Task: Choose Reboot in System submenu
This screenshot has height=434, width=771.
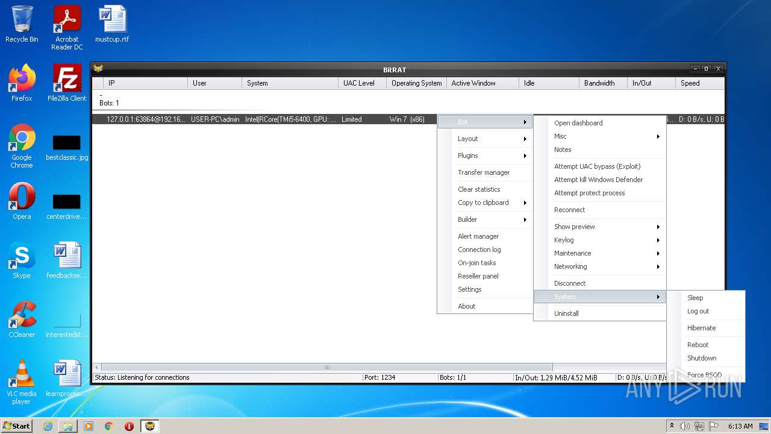Action: (706, 345)
